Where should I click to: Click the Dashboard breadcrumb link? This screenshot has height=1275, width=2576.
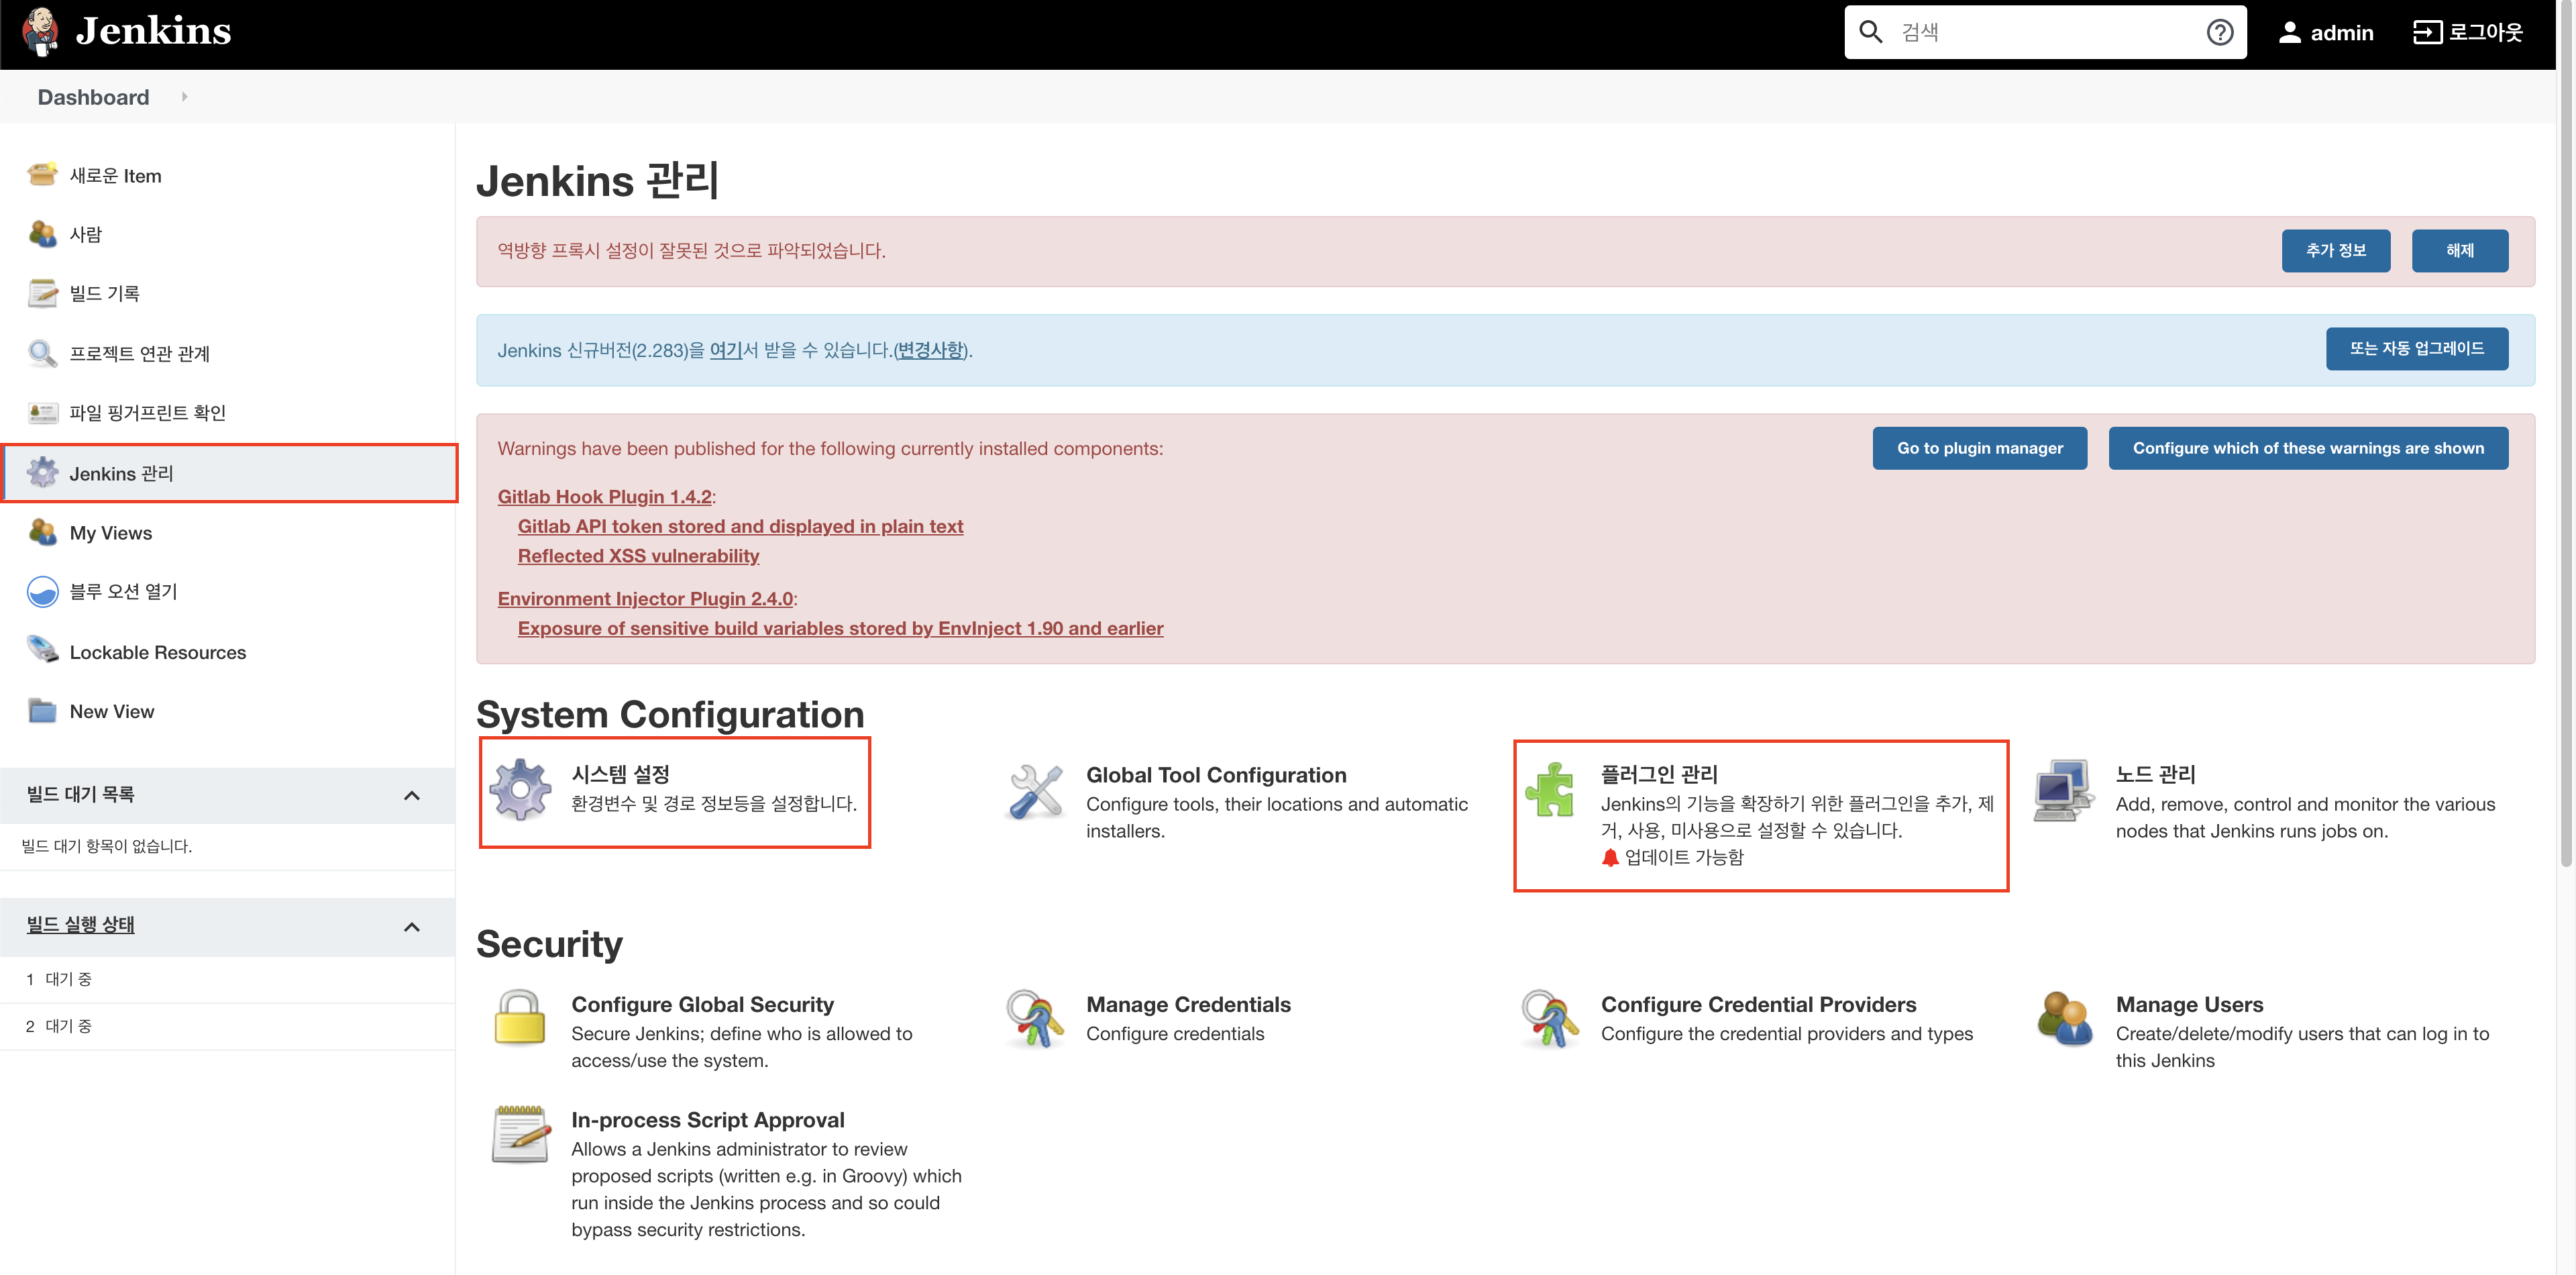click(x=93, y=97)
